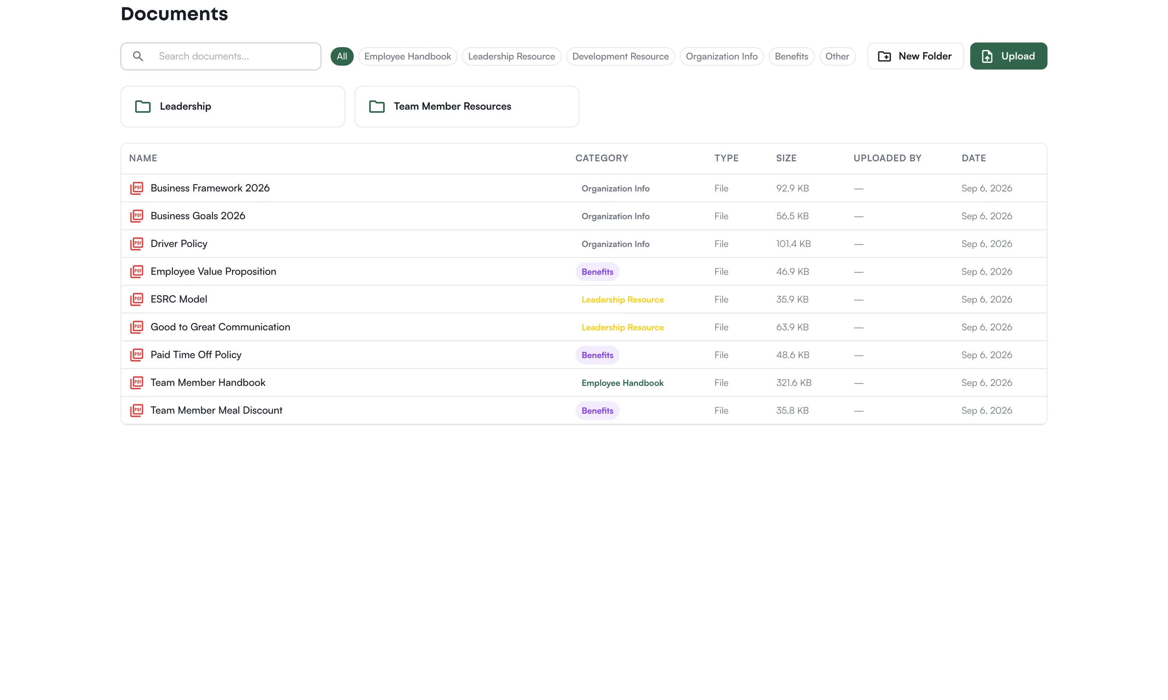Open Business Framework 2026 document
Screen dimensions: 1168x700
click(210, 188)
